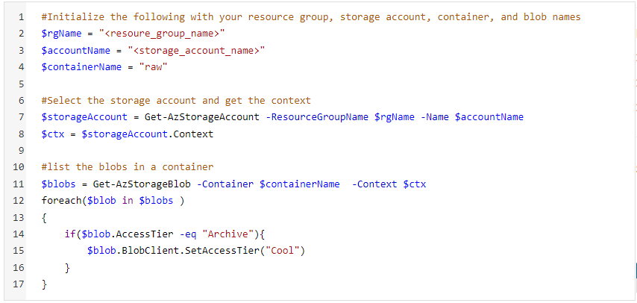
Task: Click the Get-AzStorageBlob cmdlet
Action: click(142, 184)
